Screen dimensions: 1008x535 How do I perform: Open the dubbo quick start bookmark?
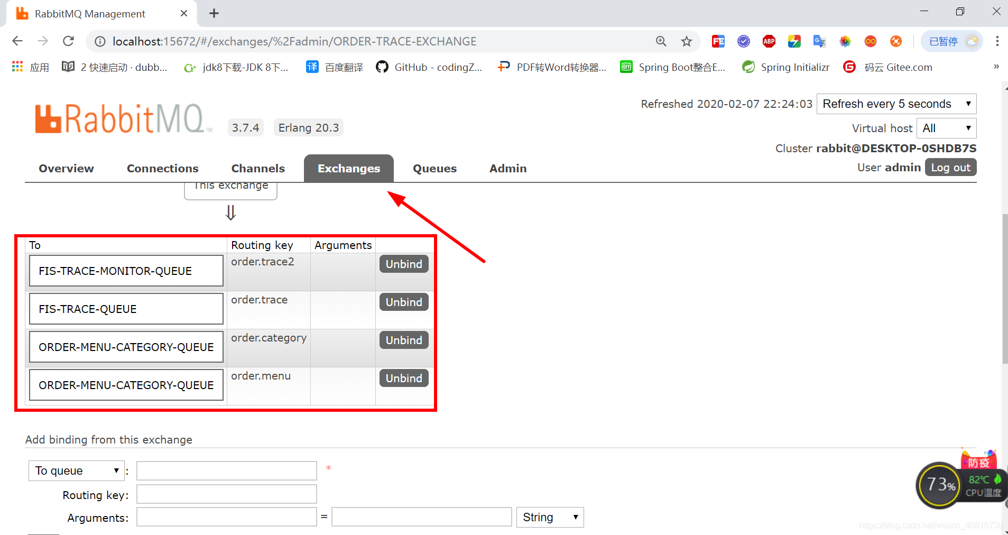coord(115,67)
